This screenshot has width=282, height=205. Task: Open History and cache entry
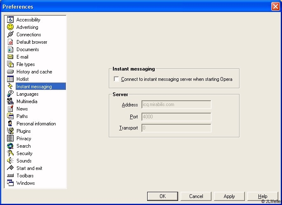(x=34, y=72)
